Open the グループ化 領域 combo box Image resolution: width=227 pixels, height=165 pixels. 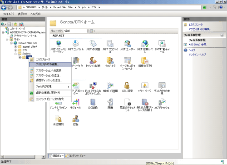(x=76, y=31)
